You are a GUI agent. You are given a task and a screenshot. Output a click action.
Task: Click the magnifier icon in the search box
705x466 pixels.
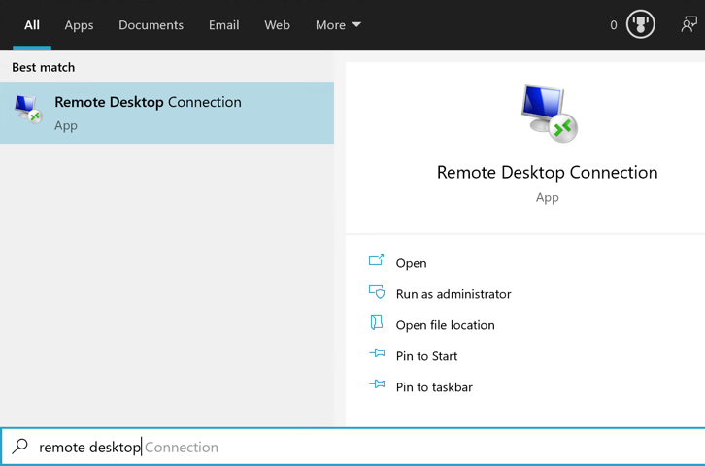(x=19, y=447)
